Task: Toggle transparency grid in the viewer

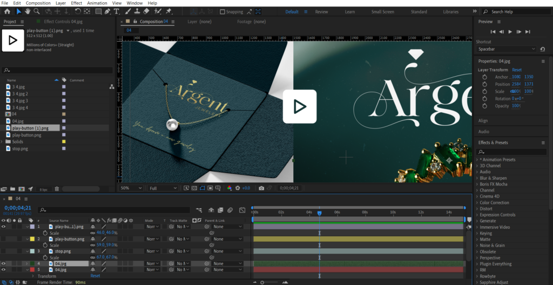Action: click(194, 188)
